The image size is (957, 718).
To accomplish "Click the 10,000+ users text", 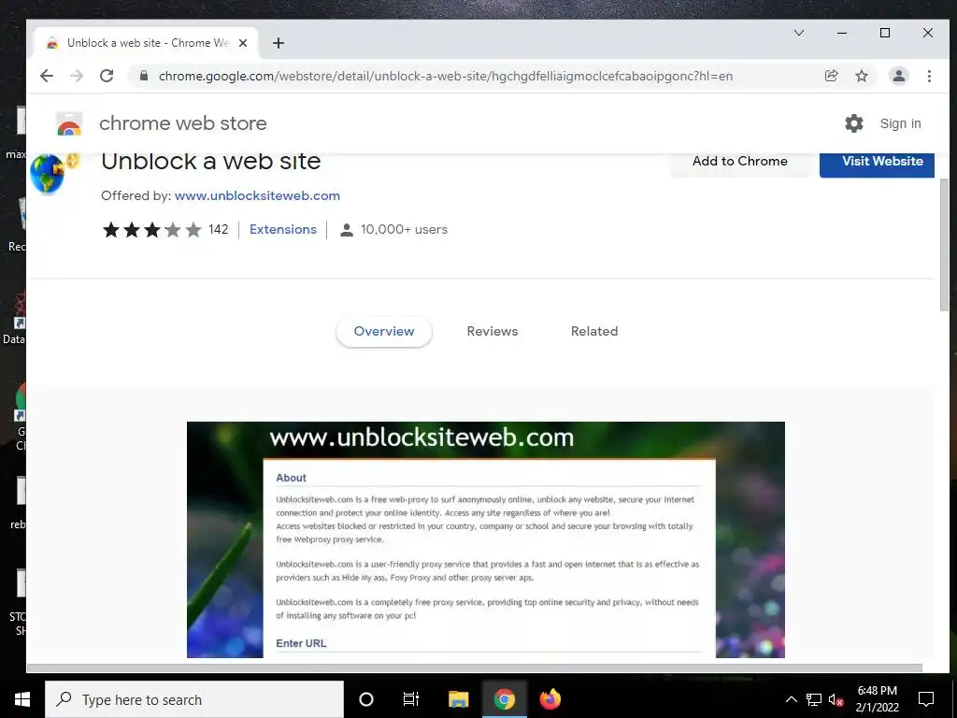I will pos(404,230).
